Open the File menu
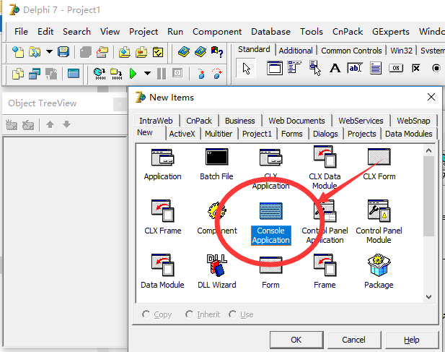This screenshot has width=445, height=352. pyautogui.click(x=22, y=32)
